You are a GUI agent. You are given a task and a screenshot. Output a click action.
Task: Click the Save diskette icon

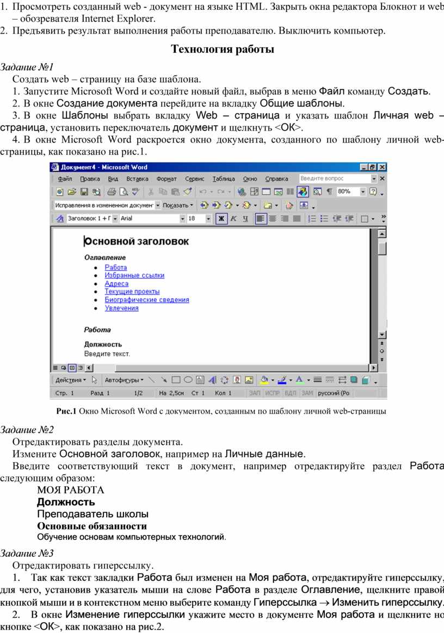click(x=84, y=192)
